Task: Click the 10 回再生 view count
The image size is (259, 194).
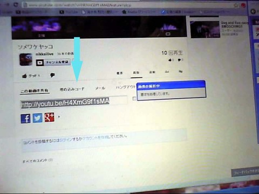Action: coord(172,53)
